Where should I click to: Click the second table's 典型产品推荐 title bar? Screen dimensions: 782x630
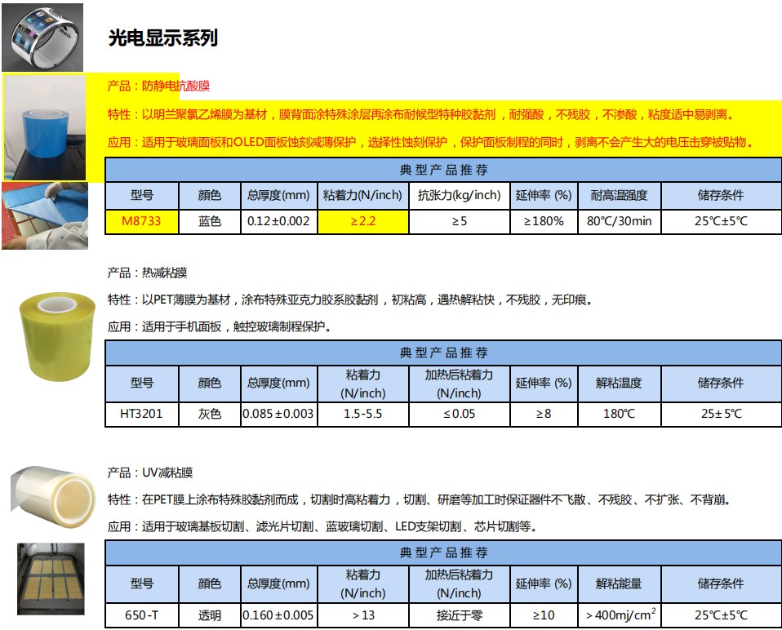(443, 353)
